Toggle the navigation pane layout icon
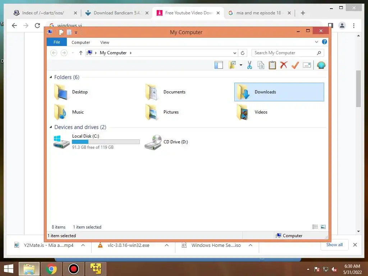 tap(218, 65)
